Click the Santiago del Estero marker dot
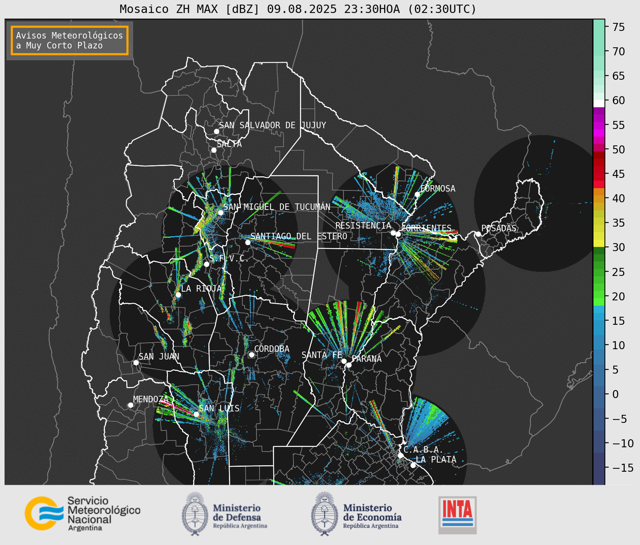640x545 pixels. 248,242
